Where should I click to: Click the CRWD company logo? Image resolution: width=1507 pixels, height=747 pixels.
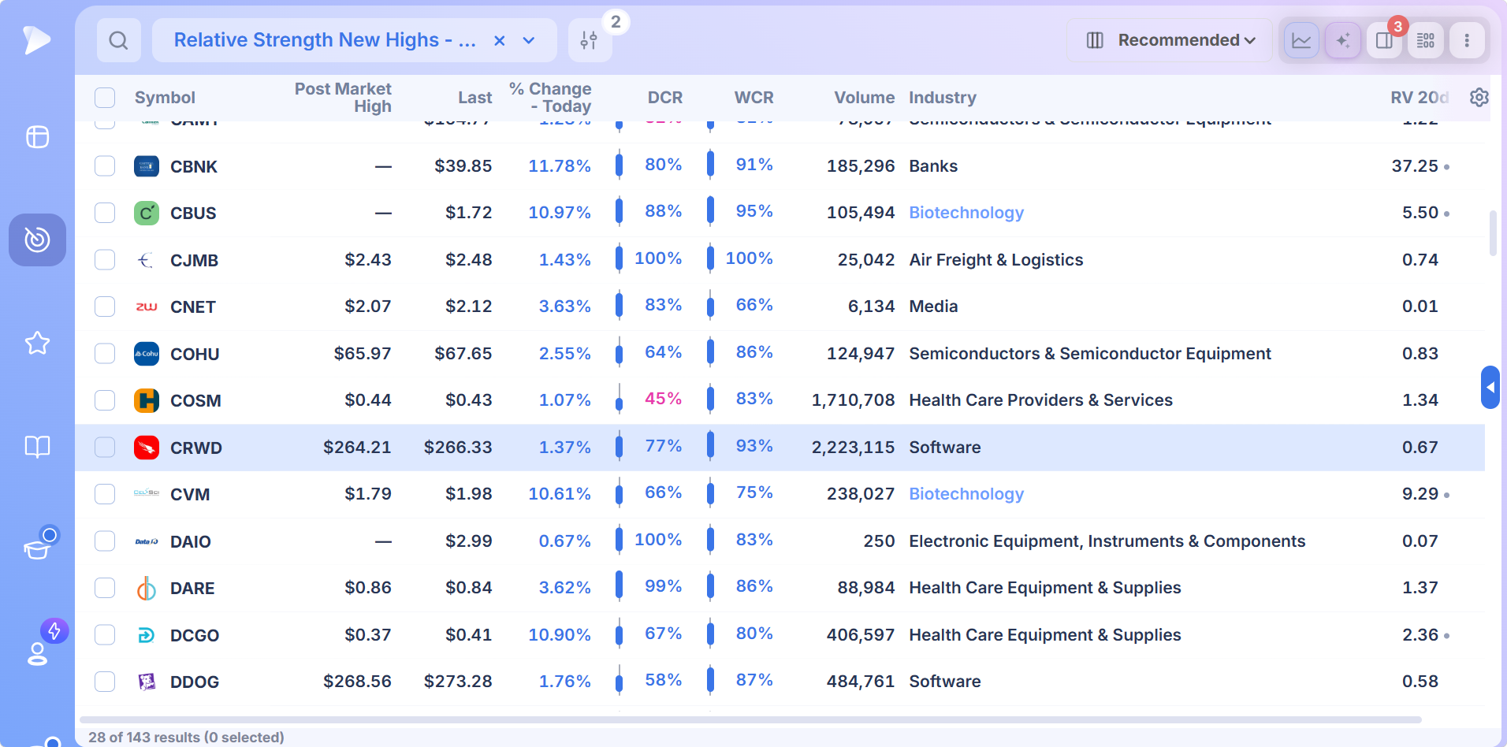click(147, 448)
